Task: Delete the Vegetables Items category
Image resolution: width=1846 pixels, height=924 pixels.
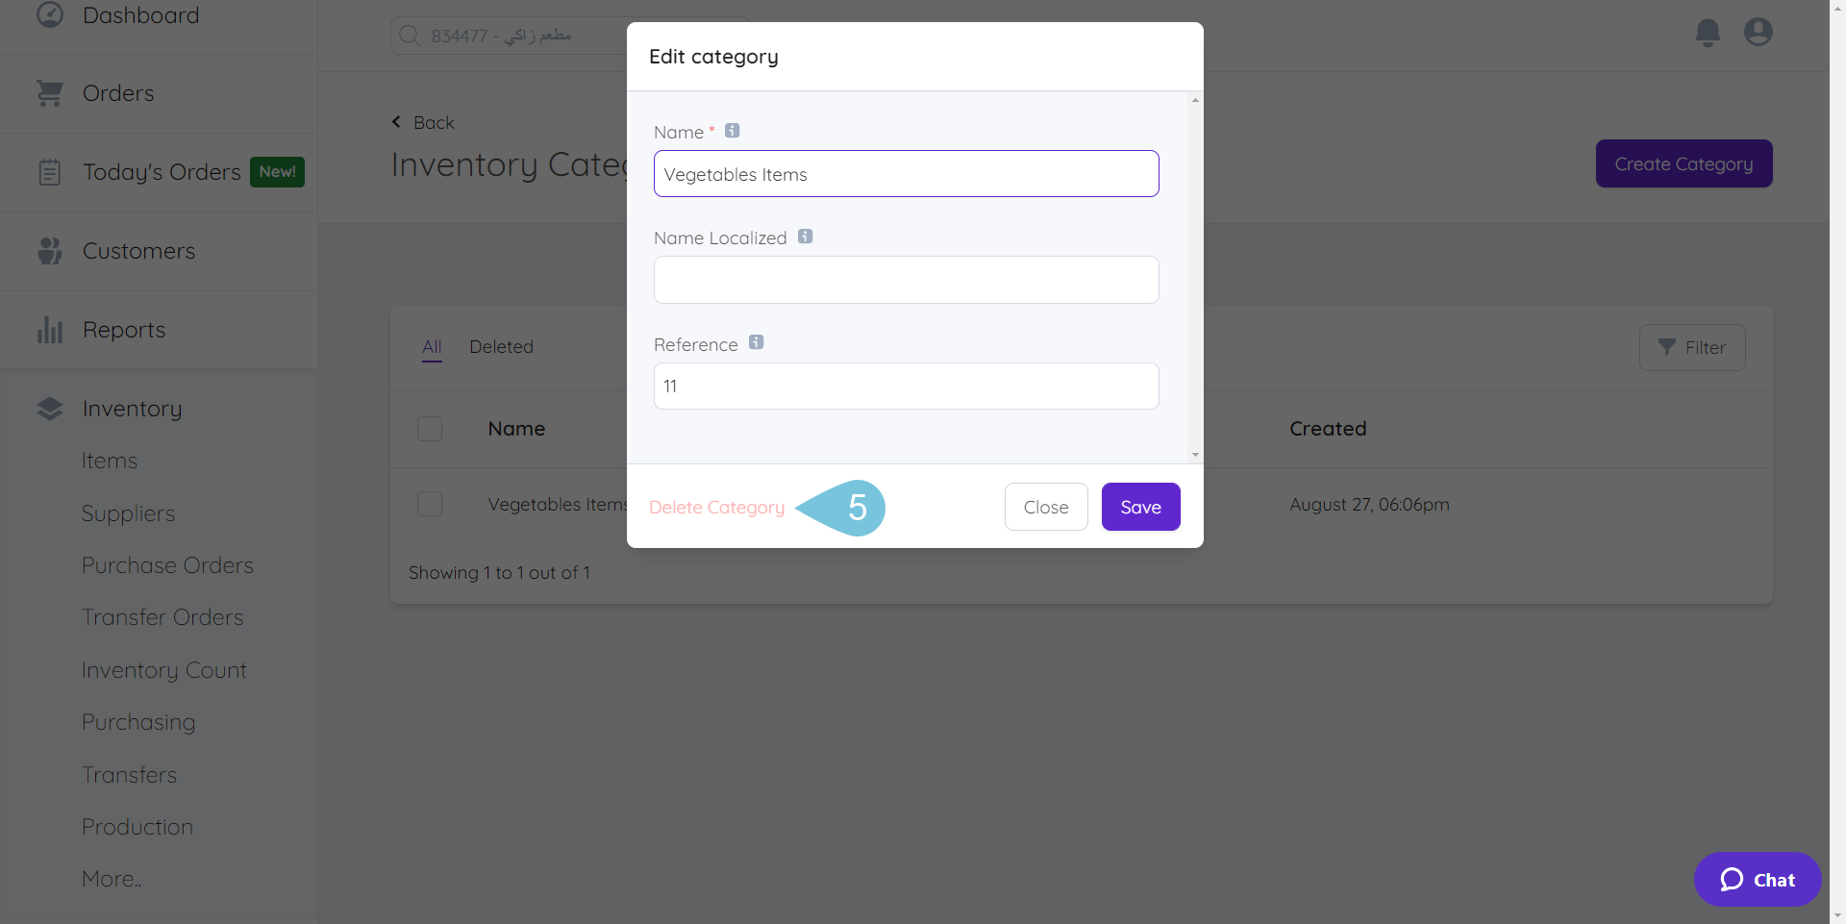Action: [x=715, y=507]
